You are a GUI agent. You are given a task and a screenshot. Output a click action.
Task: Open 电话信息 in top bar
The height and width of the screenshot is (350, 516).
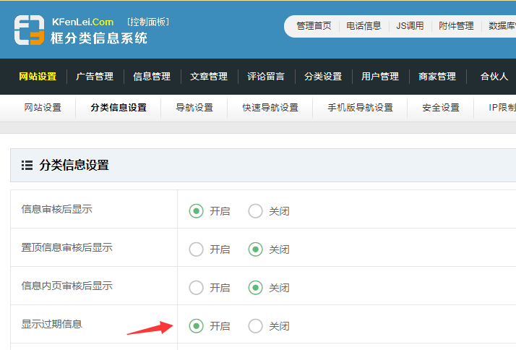point(364,26)
